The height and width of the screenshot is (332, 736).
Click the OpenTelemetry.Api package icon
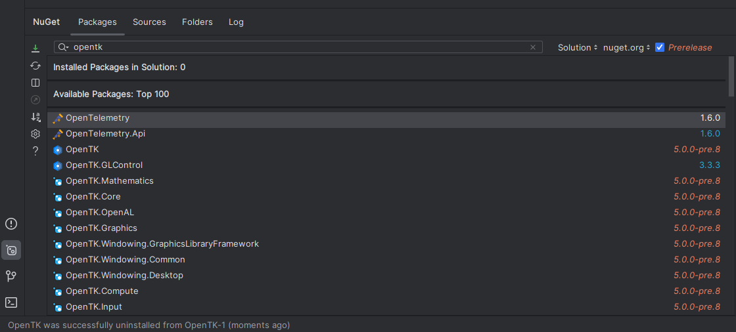(x=58, y=135)
